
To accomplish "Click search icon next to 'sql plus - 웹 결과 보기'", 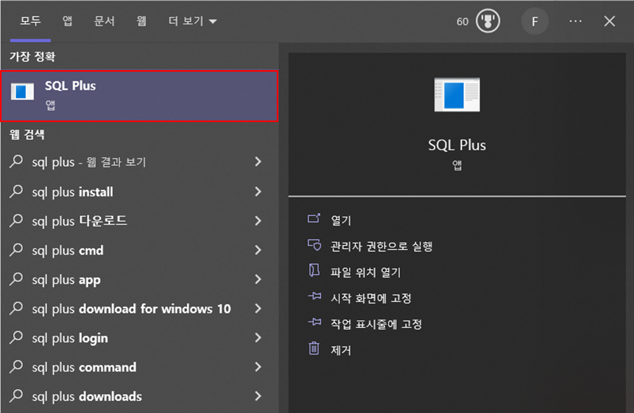I will (x=16, y=162).
